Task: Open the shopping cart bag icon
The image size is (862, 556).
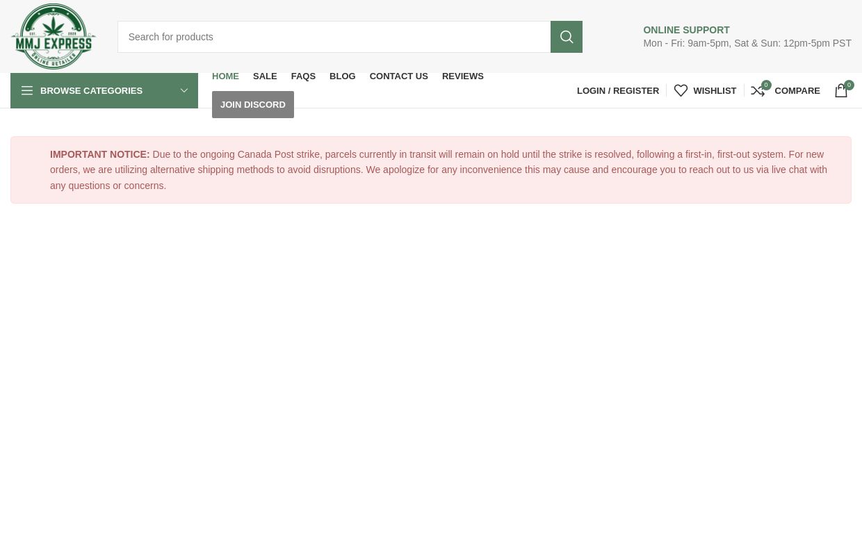Action: click(841, 90)
